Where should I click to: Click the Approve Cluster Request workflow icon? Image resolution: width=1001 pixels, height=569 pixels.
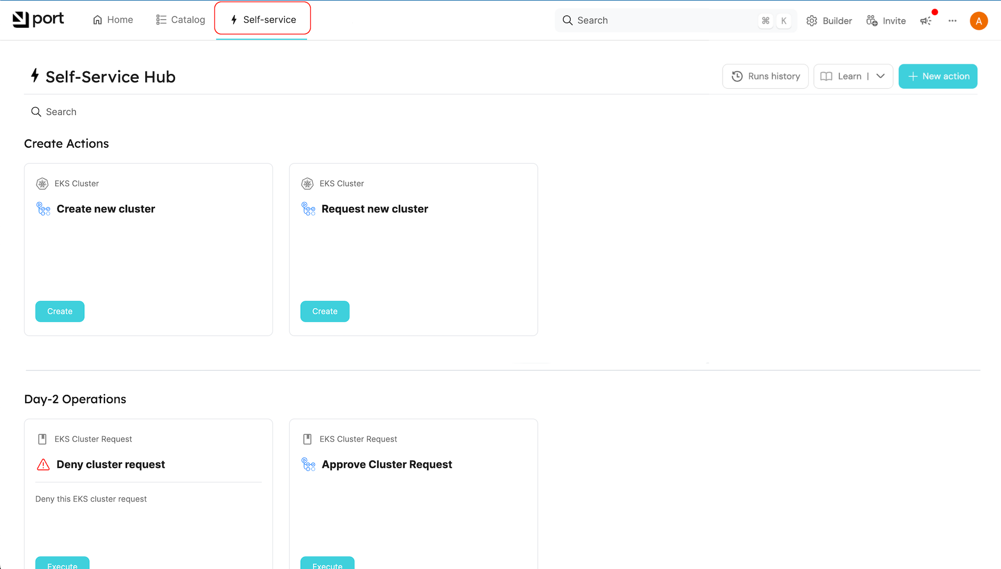pos(308,464)
